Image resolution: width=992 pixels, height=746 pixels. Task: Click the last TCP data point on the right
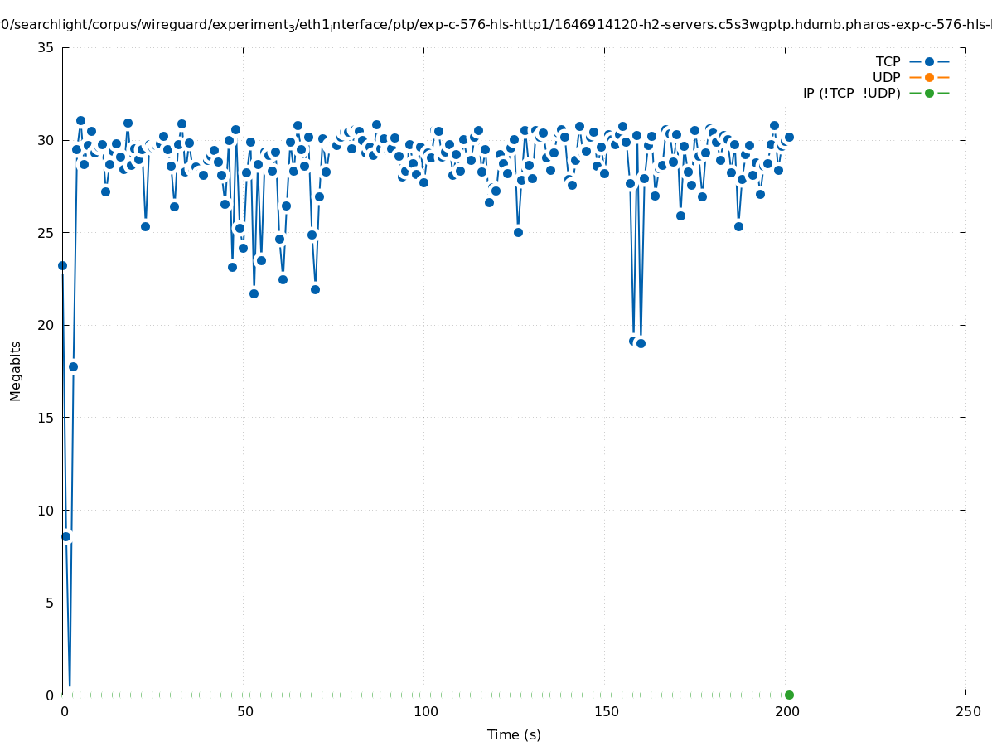tap(789, 137)
